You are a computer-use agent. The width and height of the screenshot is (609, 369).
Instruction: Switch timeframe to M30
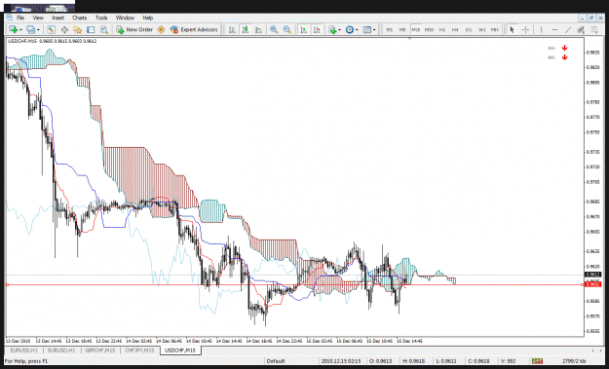(429, 29)
